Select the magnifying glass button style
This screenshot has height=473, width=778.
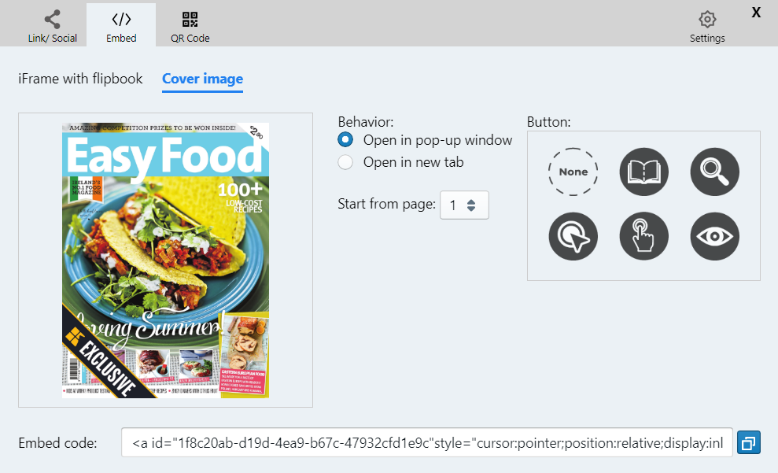714,172
